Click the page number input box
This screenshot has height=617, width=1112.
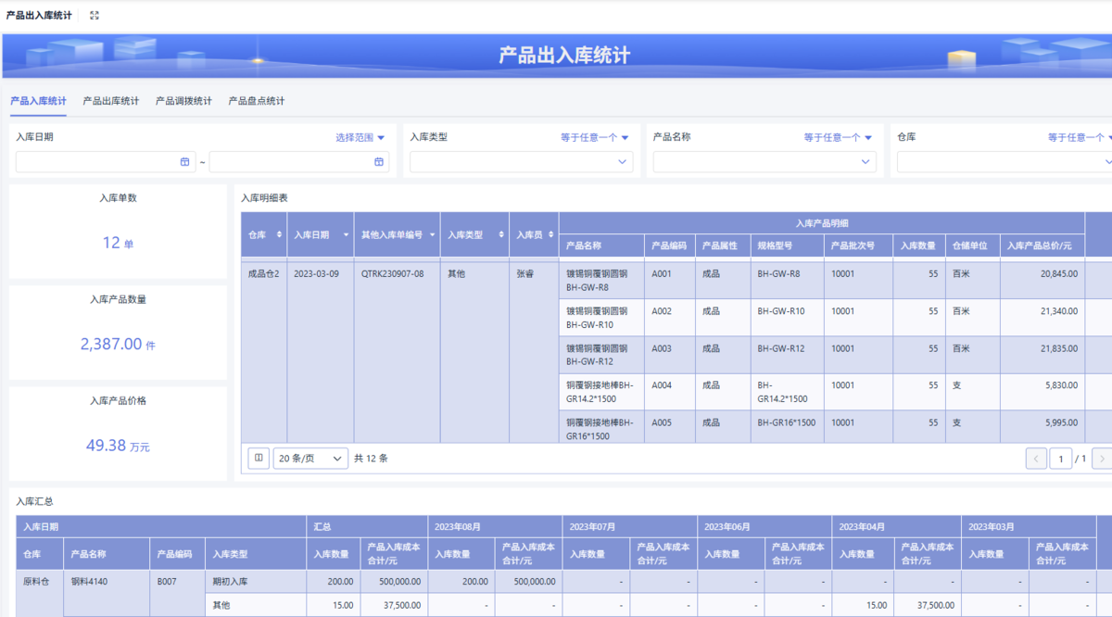pyautogui.click(x=1060, y=459)
